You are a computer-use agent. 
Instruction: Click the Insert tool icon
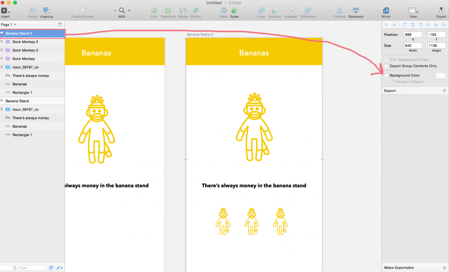(4, 10)
